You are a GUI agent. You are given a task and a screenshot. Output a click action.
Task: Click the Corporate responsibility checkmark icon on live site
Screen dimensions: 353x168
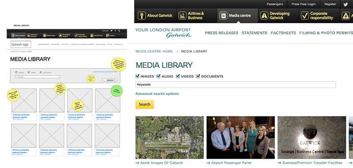[305, 16]
